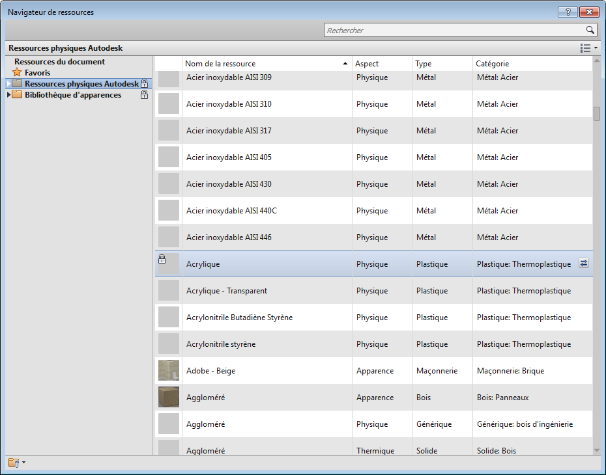Click the Thermique aspect cell
The width and height of the screenshot is (606, 475).
(375, 450)
